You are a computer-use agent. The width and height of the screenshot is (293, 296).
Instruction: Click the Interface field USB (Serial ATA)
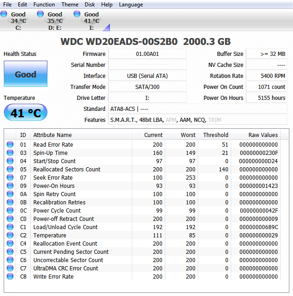click(147, 76)
